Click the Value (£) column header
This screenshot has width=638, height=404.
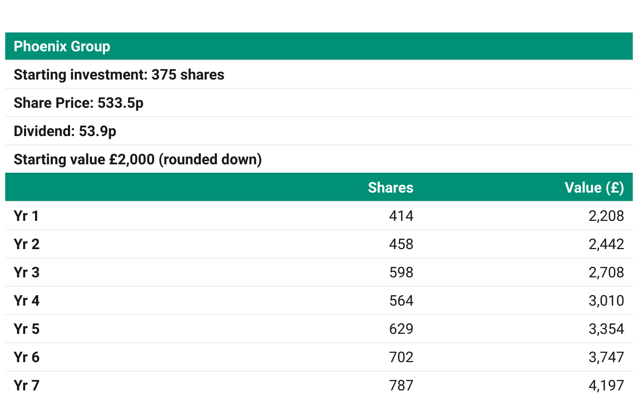point(594,187)
